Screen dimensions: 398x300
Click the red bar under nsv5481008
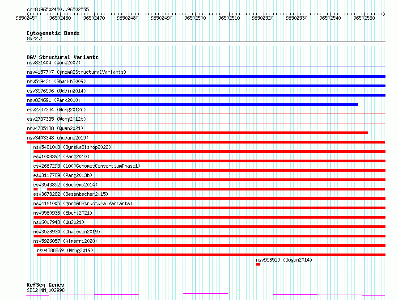pos(209,152)
